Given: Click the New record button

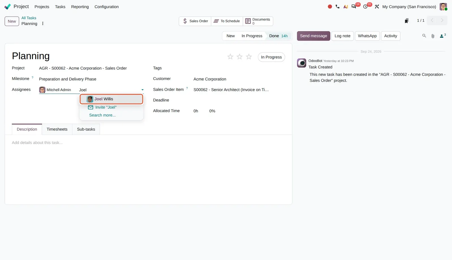Looking at the screenshot, I should [12, 21].
